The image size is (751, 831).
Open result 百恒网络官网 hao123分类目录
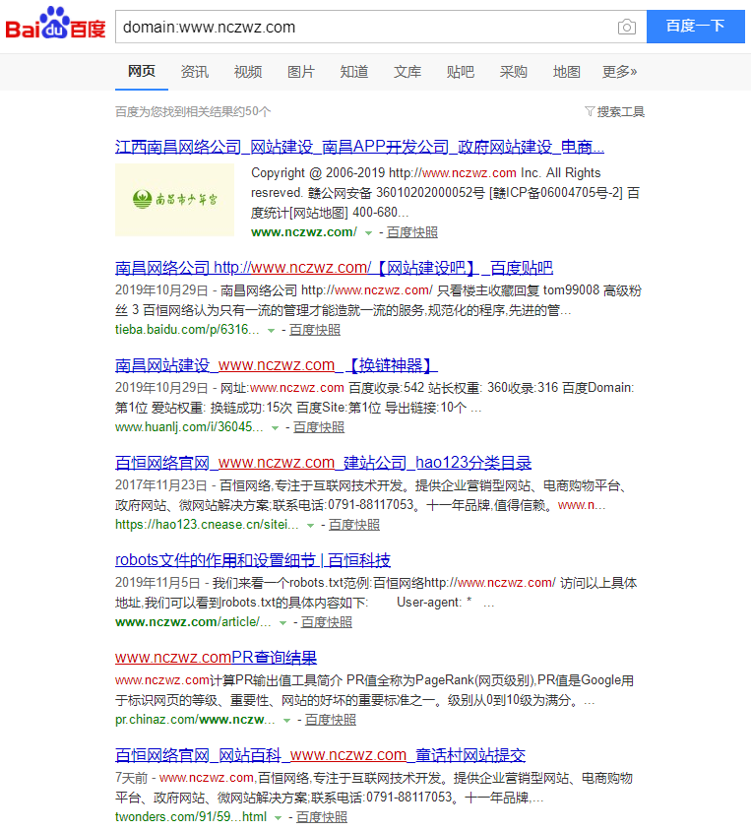coord(323,463)
